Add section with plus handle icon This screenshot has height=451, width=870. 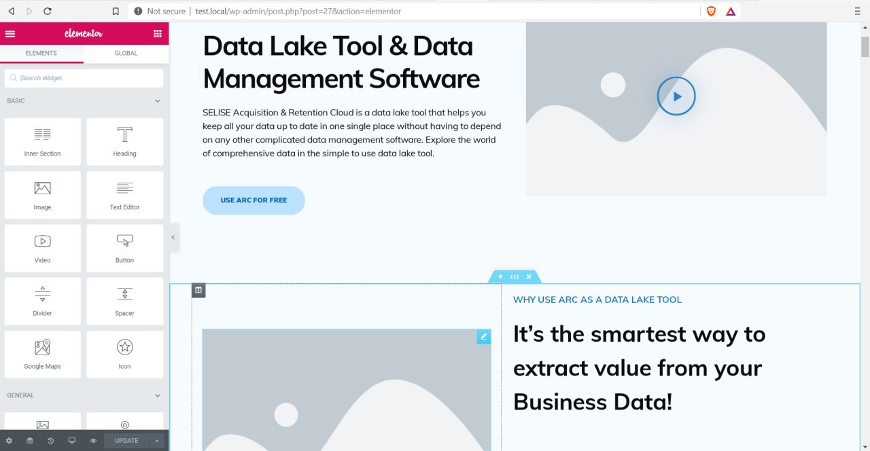click(x=500, y=277)
